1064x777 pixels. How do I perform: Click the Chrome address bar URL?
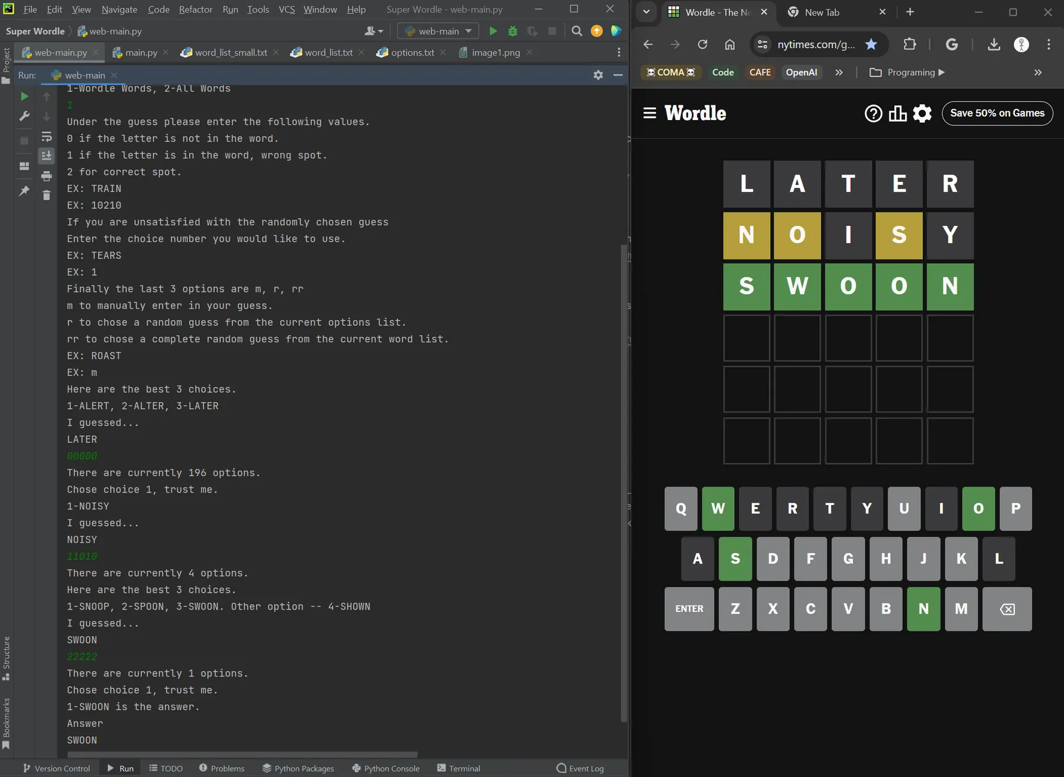816,44
